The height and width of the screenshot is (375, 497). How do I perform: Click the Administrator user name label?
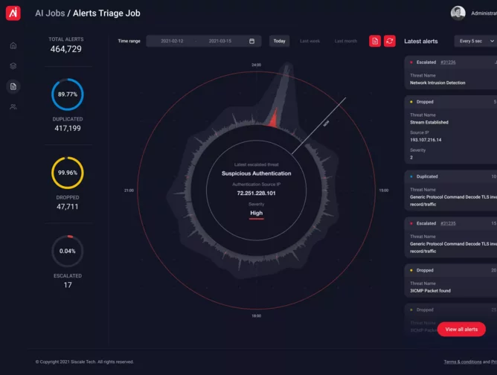[484, 13]
